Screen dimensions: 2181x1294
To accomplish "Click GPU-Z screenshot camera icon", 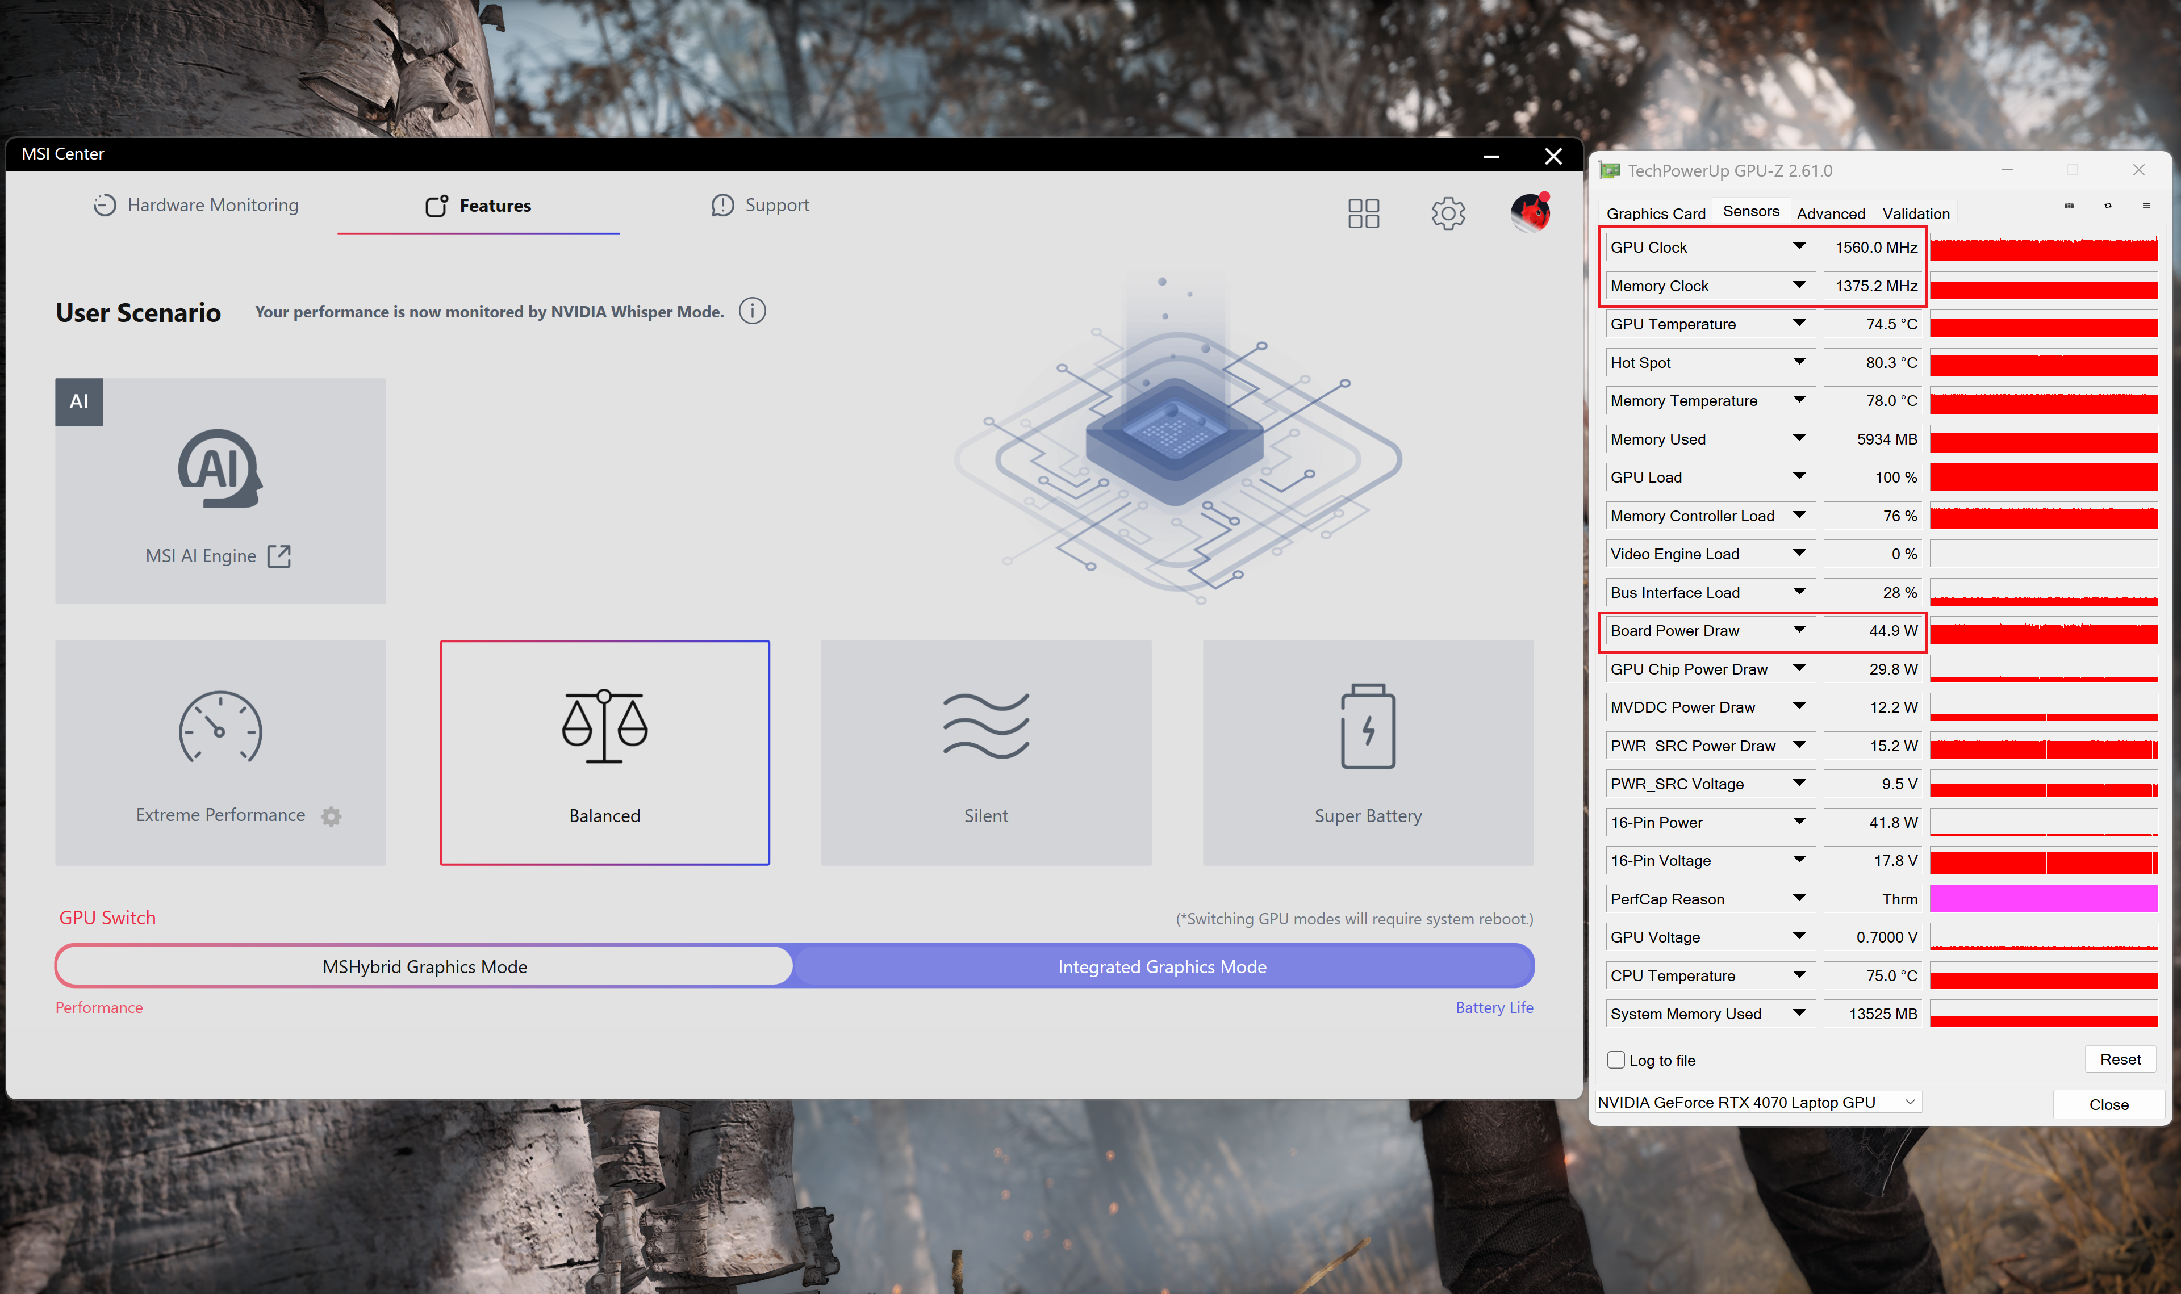I will (x=2069, y=206).
